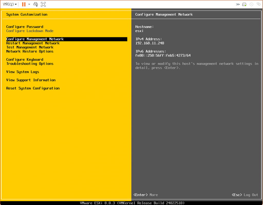263x205 pixels.
Task: Click the Send Ctrl+Alt+Del icon
Action: pos(35,4)
